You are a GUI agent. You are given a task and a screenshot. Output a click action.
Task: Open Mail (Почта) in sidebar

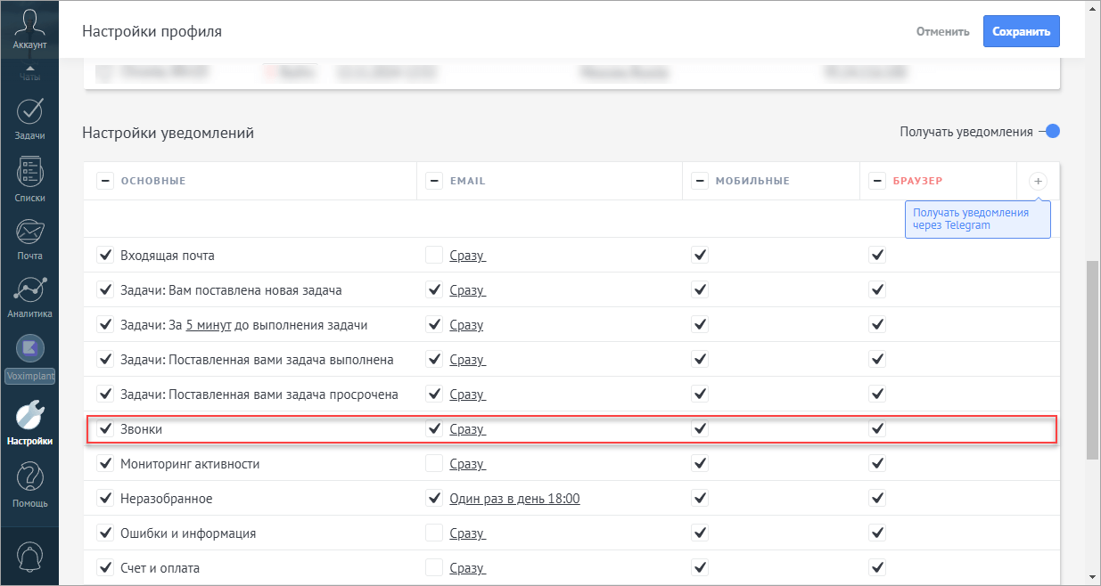[x=29, y=239]
